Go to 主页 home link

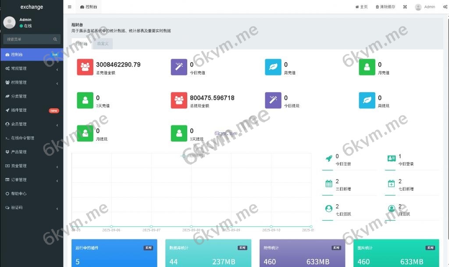coord(361,7)
